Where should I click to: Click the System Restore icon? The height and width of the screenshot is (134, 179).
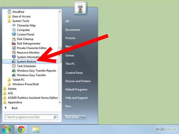[14, 62]
